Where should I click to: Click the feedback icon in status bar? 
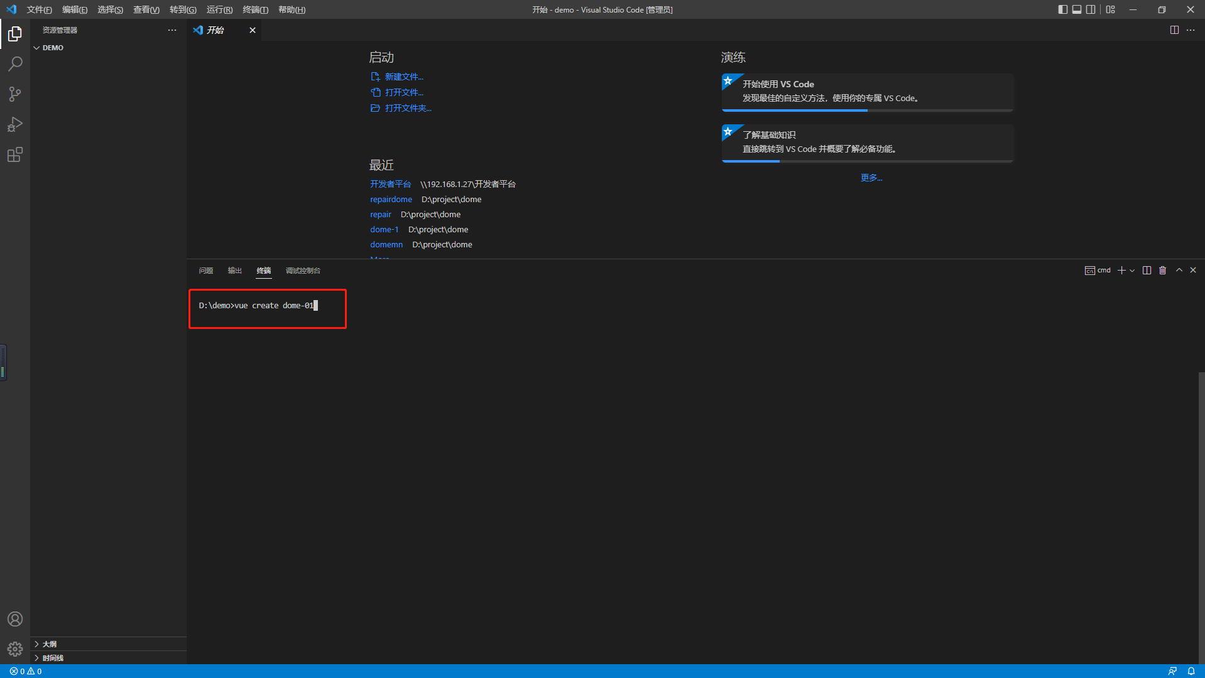pyautogui.click(x=1172, y=671)
